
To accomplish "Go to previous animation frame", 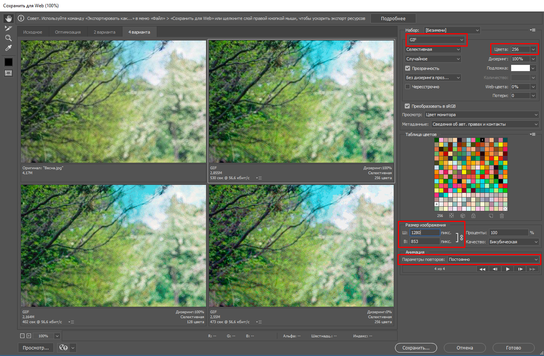I will point(495,269).
